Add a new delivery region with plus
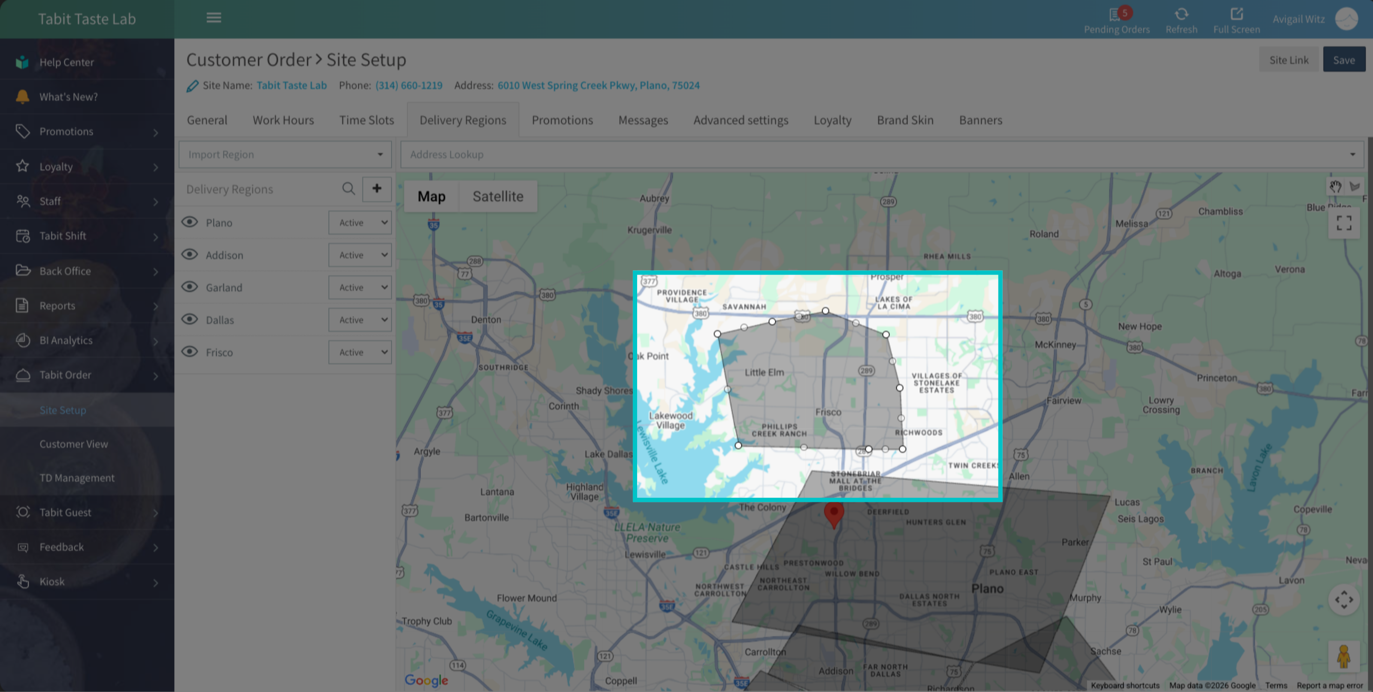1373x692 pixels. [x=377, y=189]
